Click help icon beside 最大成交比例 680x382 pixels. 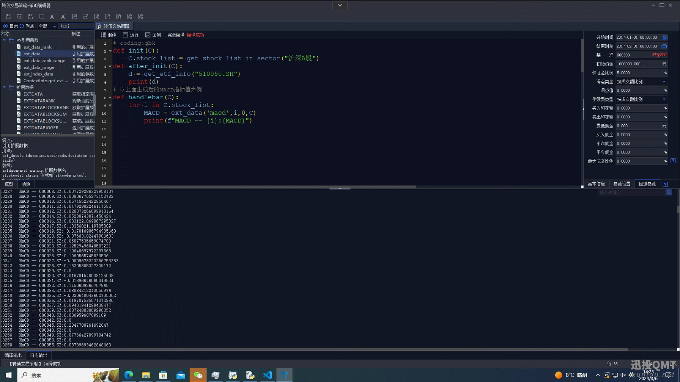[673, 161]
